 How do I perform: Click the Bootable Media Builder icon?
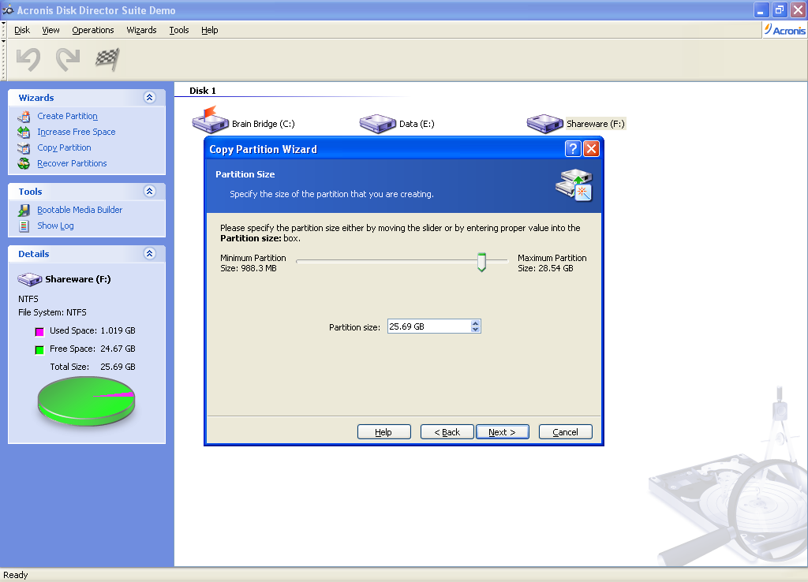tap(24, 210)
